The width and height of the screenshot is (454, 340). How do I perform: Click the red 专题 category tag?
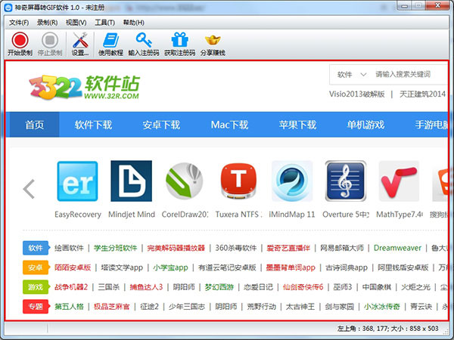pos(36,307)
